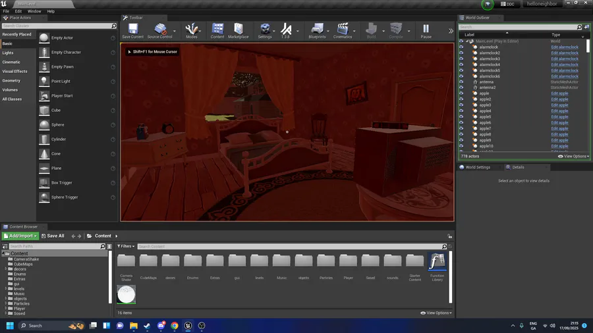Open the Window menu
Image resolution: width=593 pixels, height=333 pixels.
(34, 11)
